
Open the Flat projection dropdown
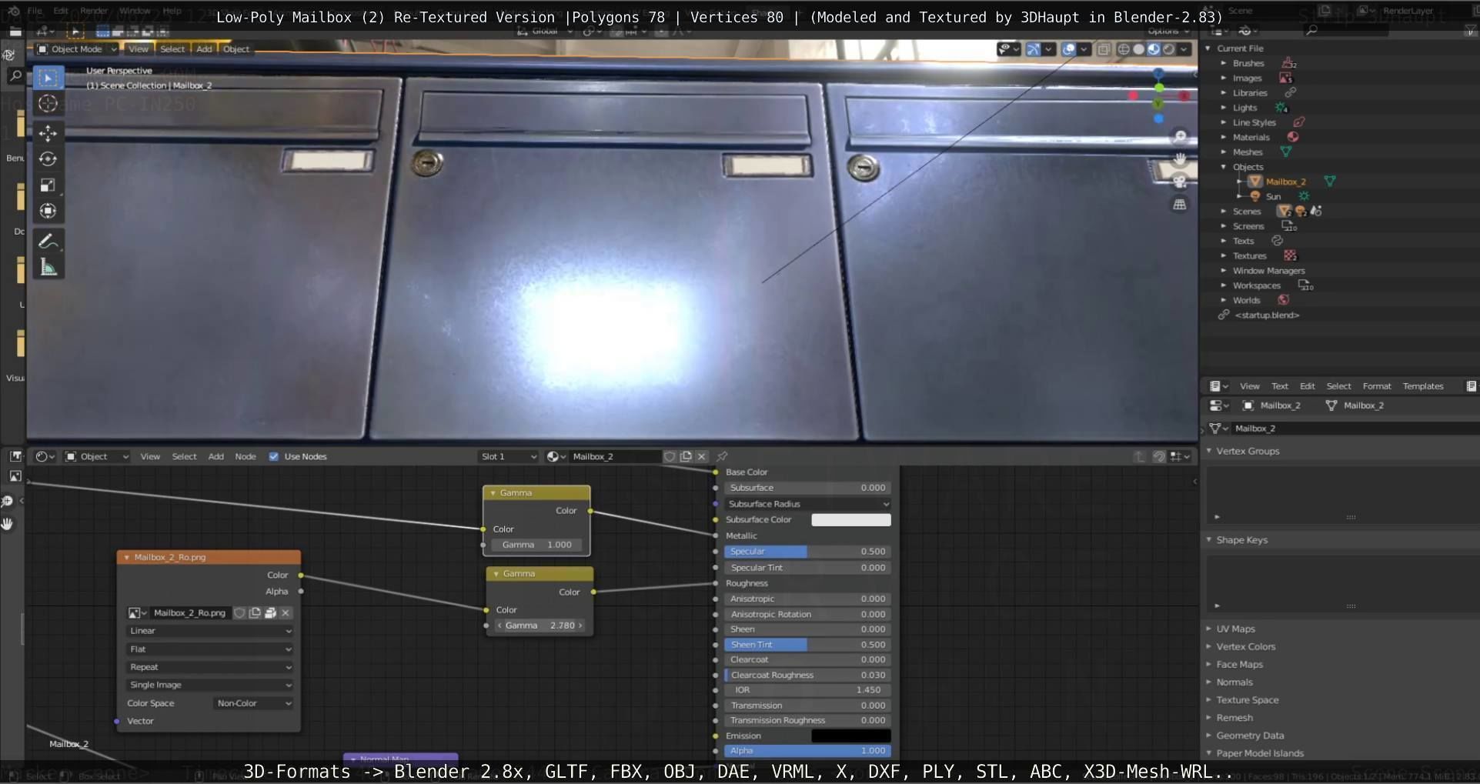point(210,649)
